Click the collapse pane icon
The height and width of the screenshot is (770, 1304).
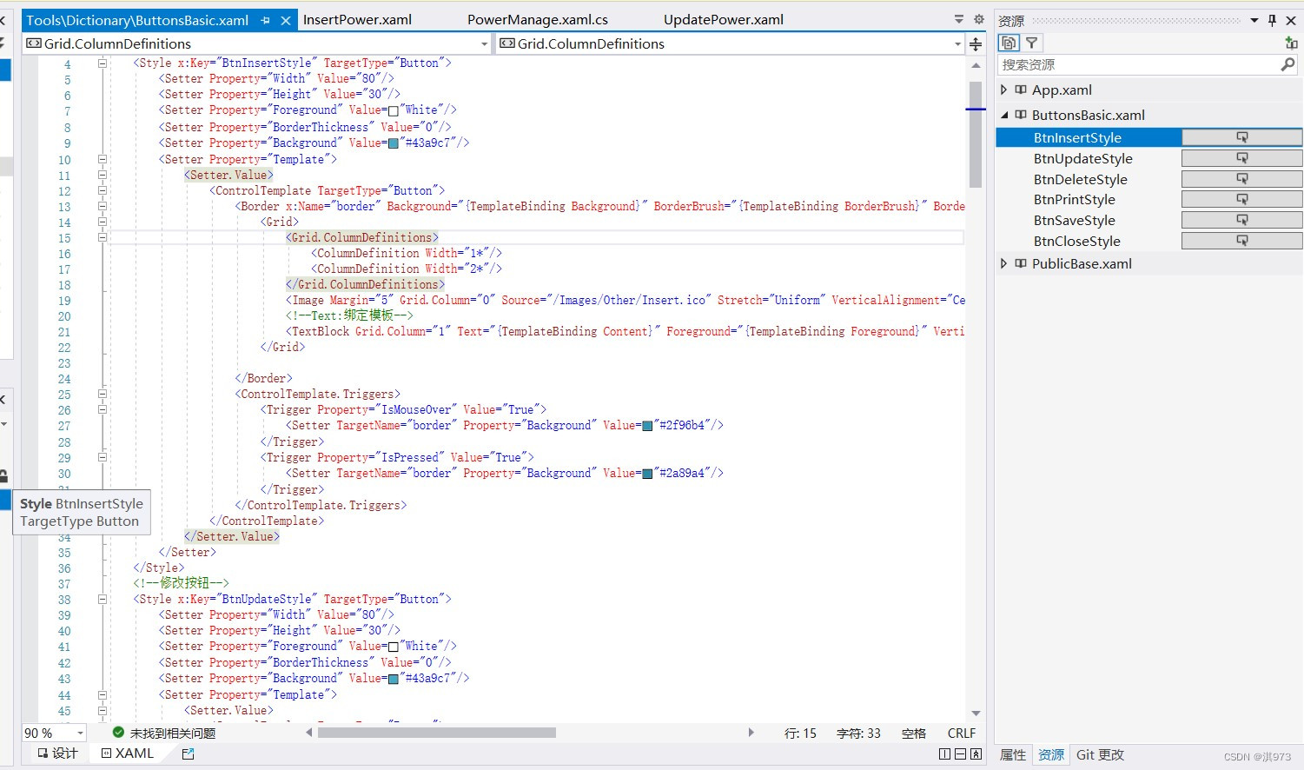[x=976, y=753]
